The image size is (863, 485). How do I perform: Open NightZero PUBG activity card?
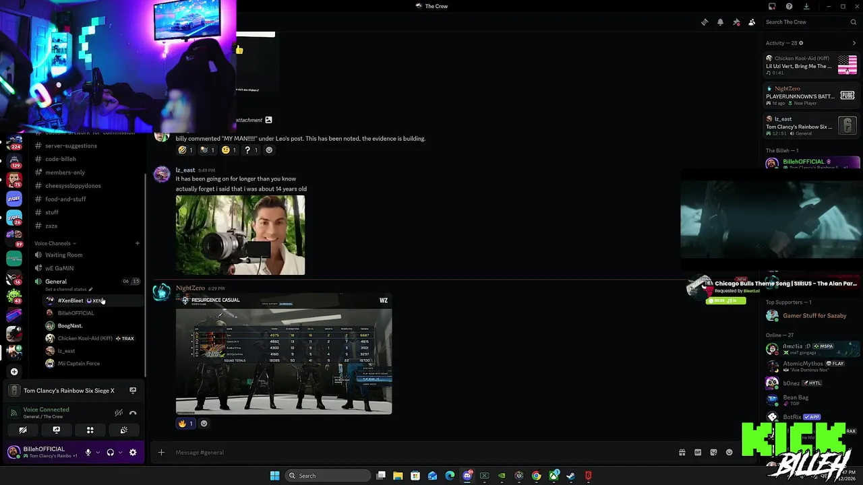click(x=811, y=96)
